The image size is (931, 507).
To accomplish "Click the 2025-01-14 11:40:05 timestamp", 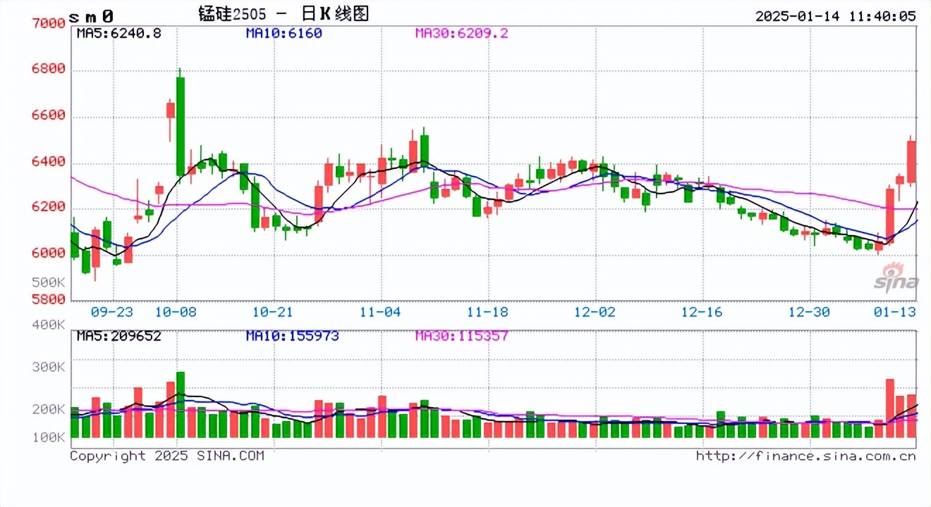I will pyautogui.click(x=835, y=15).
